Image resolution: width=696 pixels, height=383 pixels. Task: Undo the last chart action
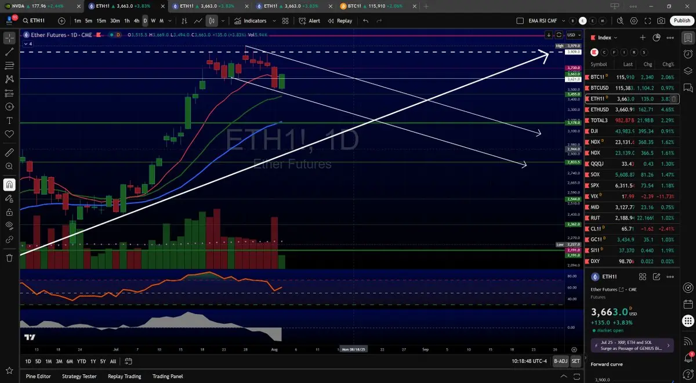click(x=365, y=21)
